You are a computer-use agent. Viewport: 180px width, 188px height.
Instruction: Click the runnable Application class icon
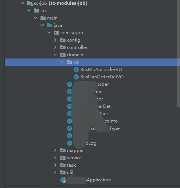[63, 180]
